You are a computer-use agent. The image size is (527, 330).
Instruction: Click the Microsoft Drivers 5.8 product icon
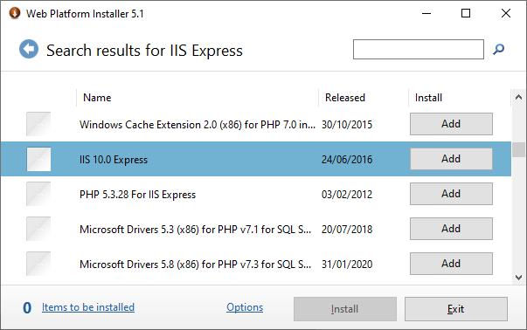click(x=38, y=264)
